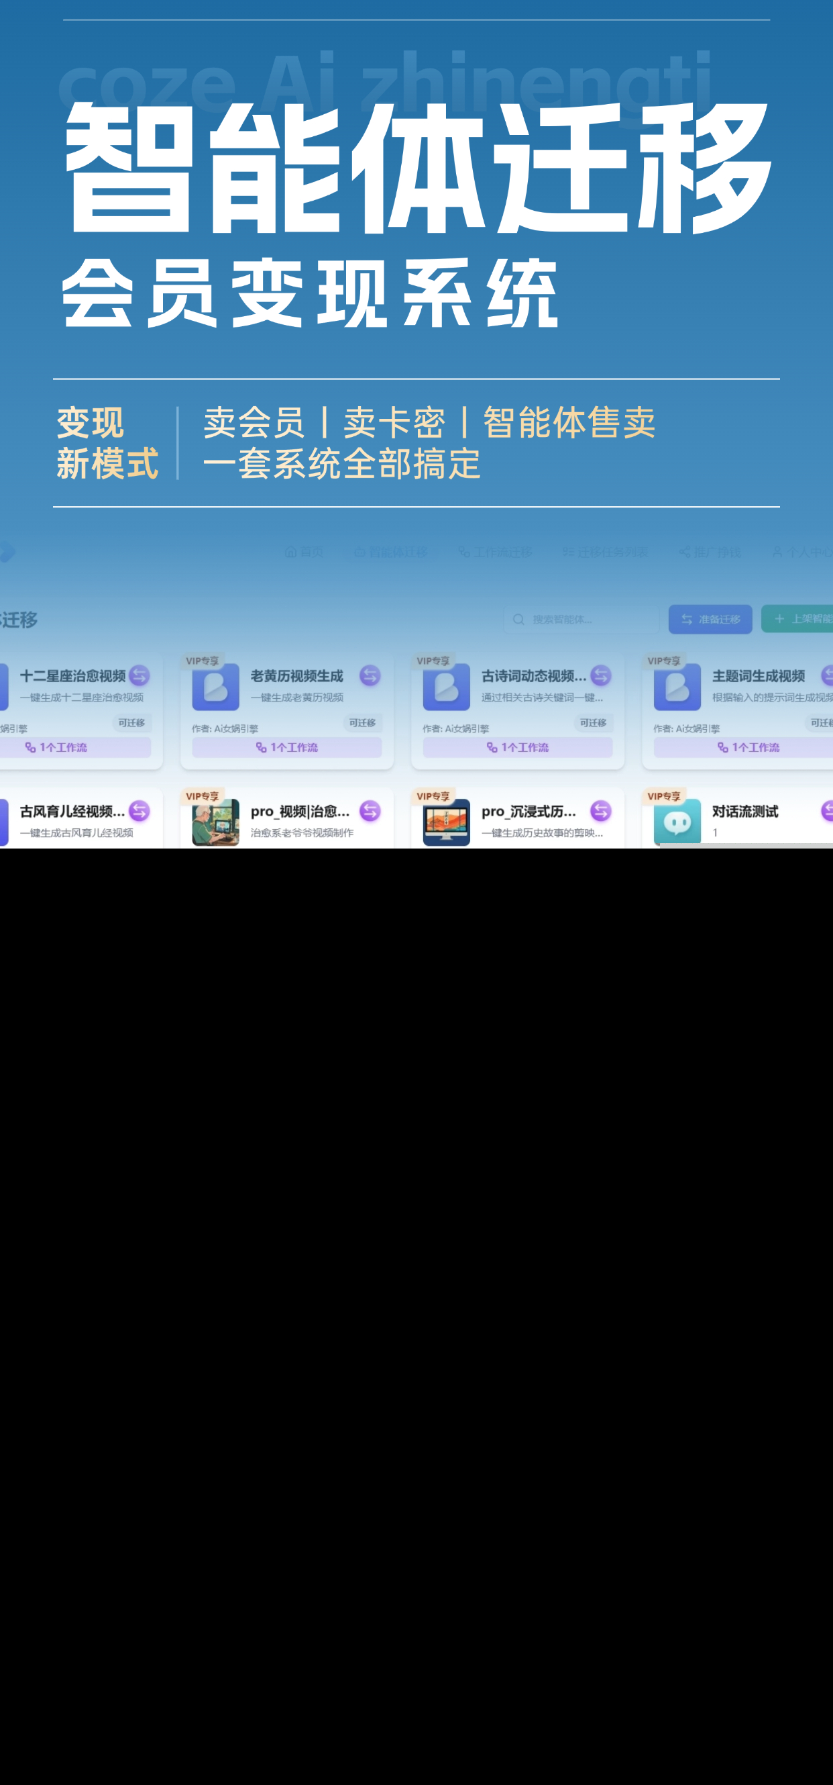This screenshot has width=833, height=1785.
Task: Click 1个工作流 button on 主题词生成视频 card
Action: click(744, 747)
